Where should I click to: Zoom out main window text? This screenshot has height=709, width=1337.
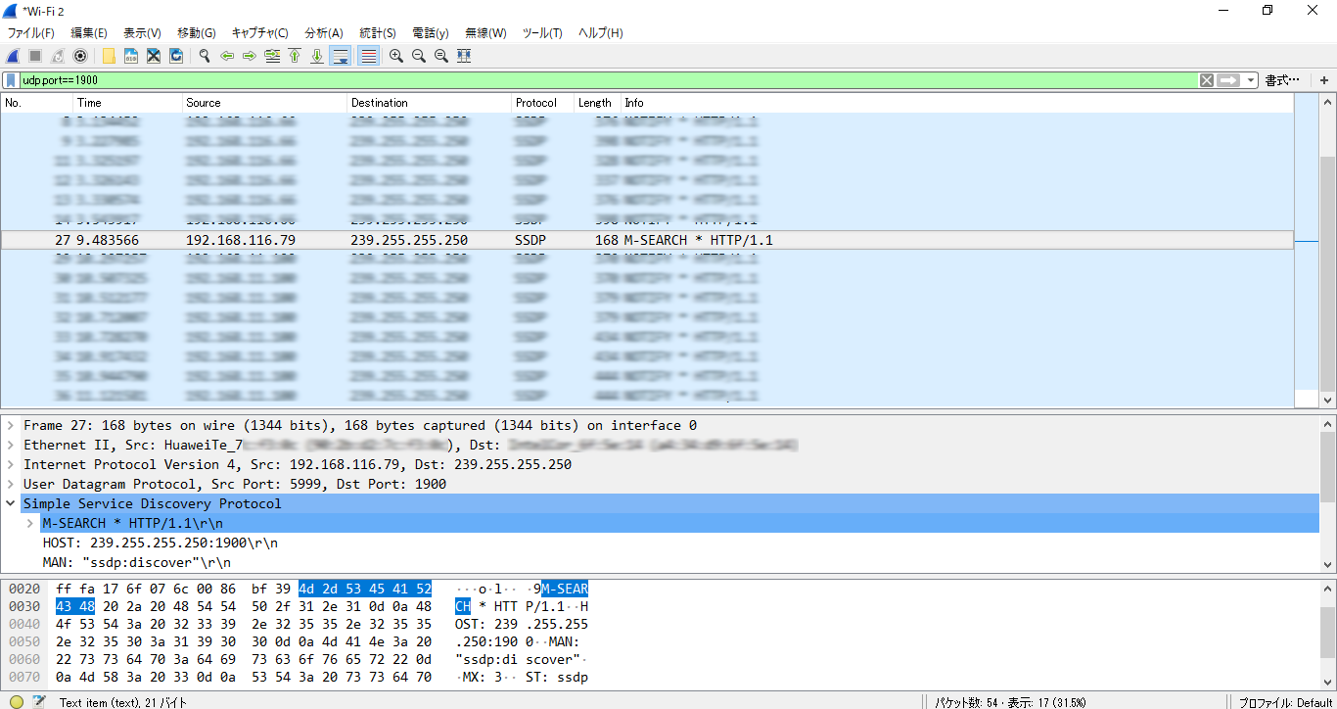tap(419, 56)
